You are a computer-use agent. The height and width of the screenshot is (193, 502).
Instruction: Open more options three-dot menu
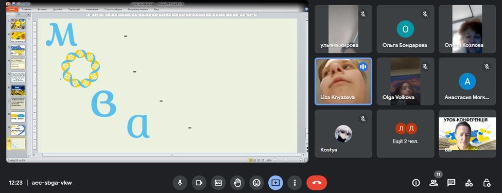pyautogui.click(x=295, y=183)
